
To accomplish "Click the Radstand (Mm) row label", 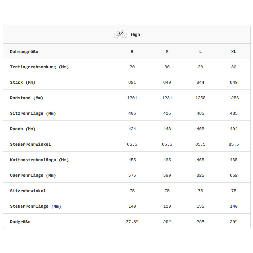I will tap(26, 98).
